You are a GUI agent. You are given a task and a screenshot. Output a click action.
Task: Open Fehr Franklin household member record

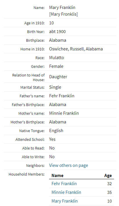pyautogui.click(x=64, y=183)
